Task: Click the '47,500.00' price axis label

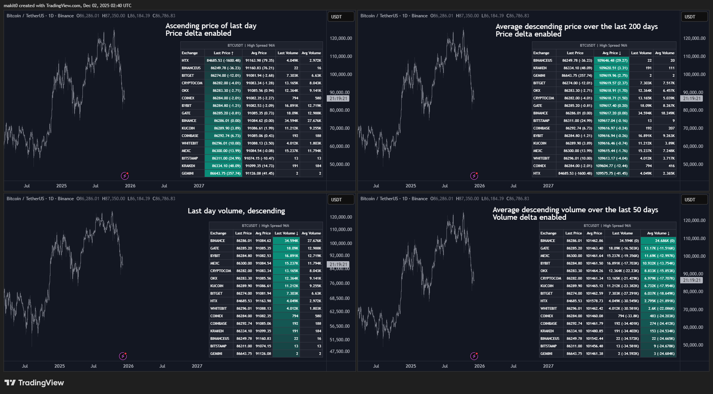Action: pyautogui.click(x=340, y=351)
